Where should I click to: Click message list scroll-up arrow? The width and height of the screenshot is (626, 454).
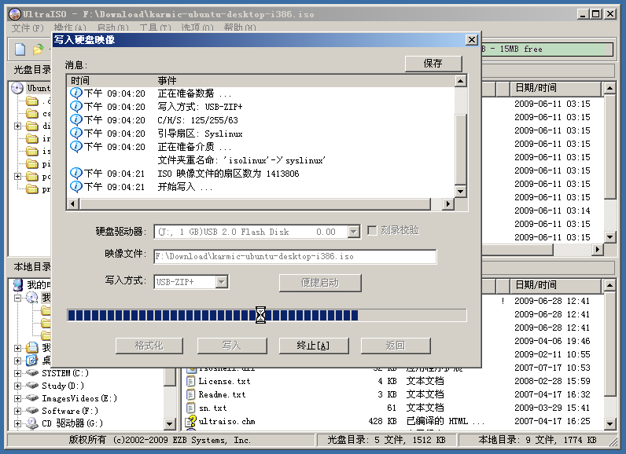(461, 82)
